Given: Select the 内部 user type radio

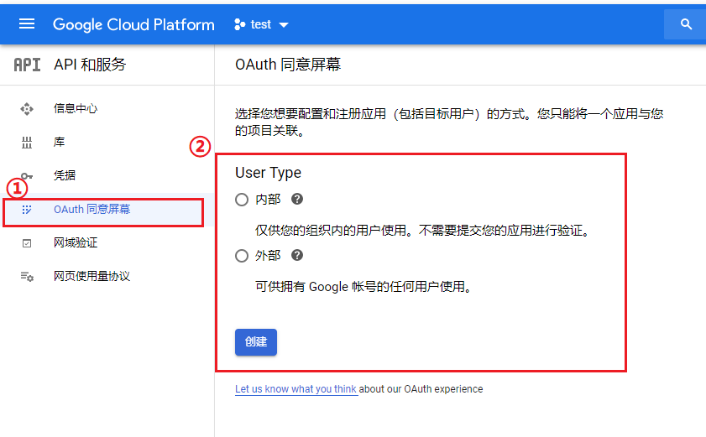Looking at the screenshot, I should [x=242, y=200].
